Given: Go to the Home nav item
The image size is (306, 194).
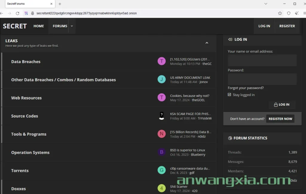Looking at the screenshot, I should tap(39, 26).
